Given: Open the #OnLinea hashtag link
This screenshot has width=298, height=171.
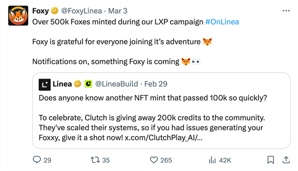Looking at the screenshot, I should click(223, 22).
